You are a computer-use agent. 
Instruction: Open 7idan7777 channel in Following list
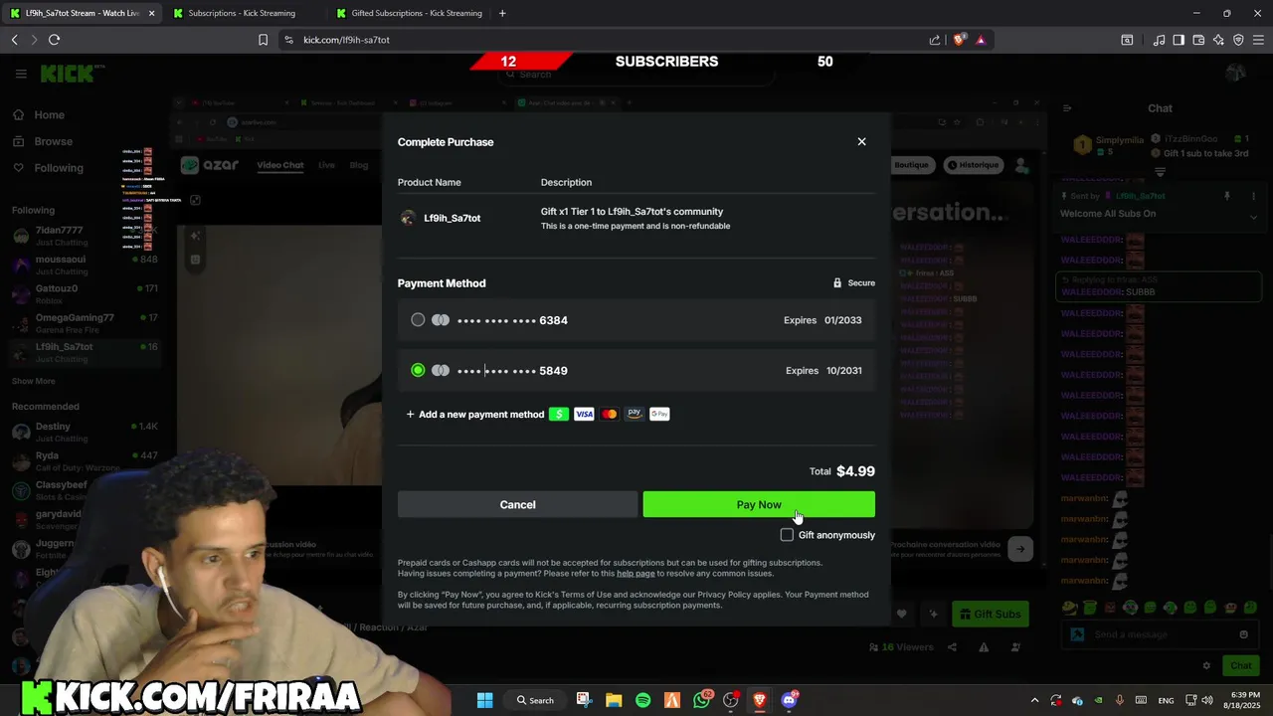(85, 236)
